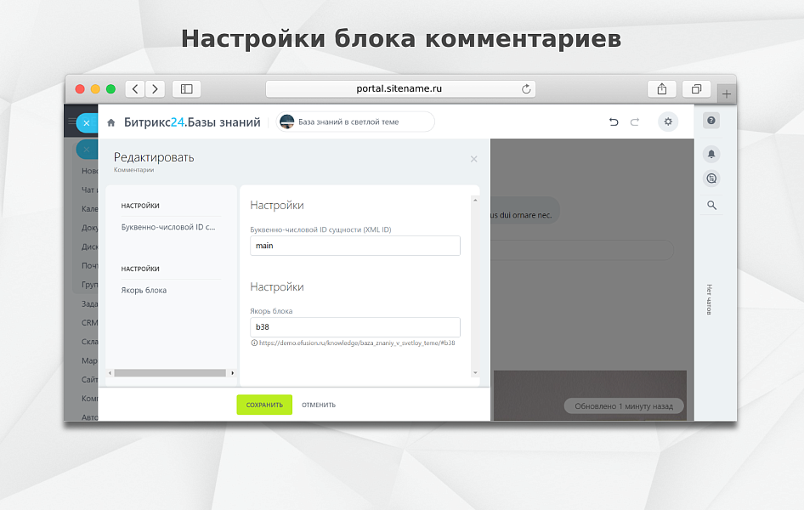
Task: Open the chat panel icon on right sidebar
Action: click(711, 178)
